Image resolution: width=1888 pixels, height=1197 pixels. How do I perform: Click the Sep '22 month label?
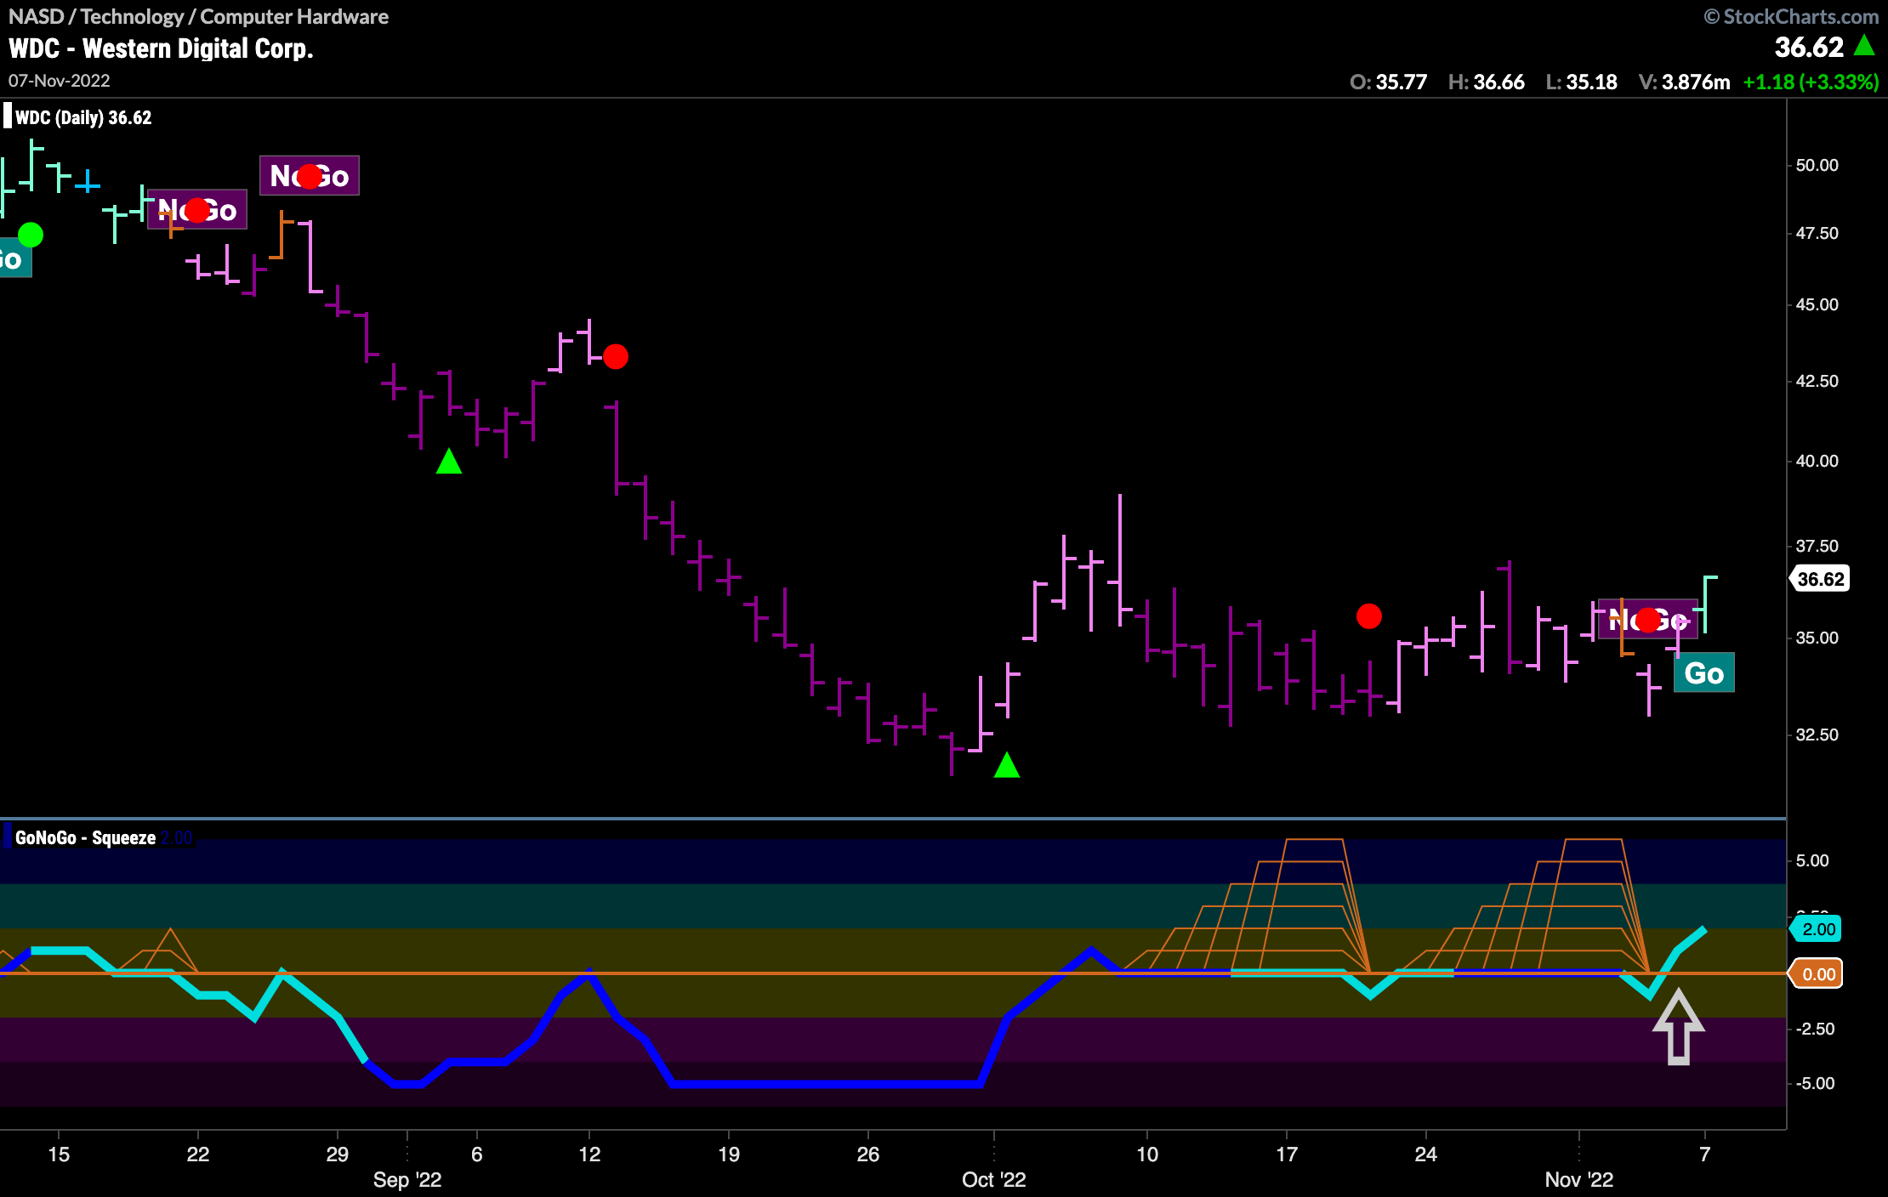407,1180
